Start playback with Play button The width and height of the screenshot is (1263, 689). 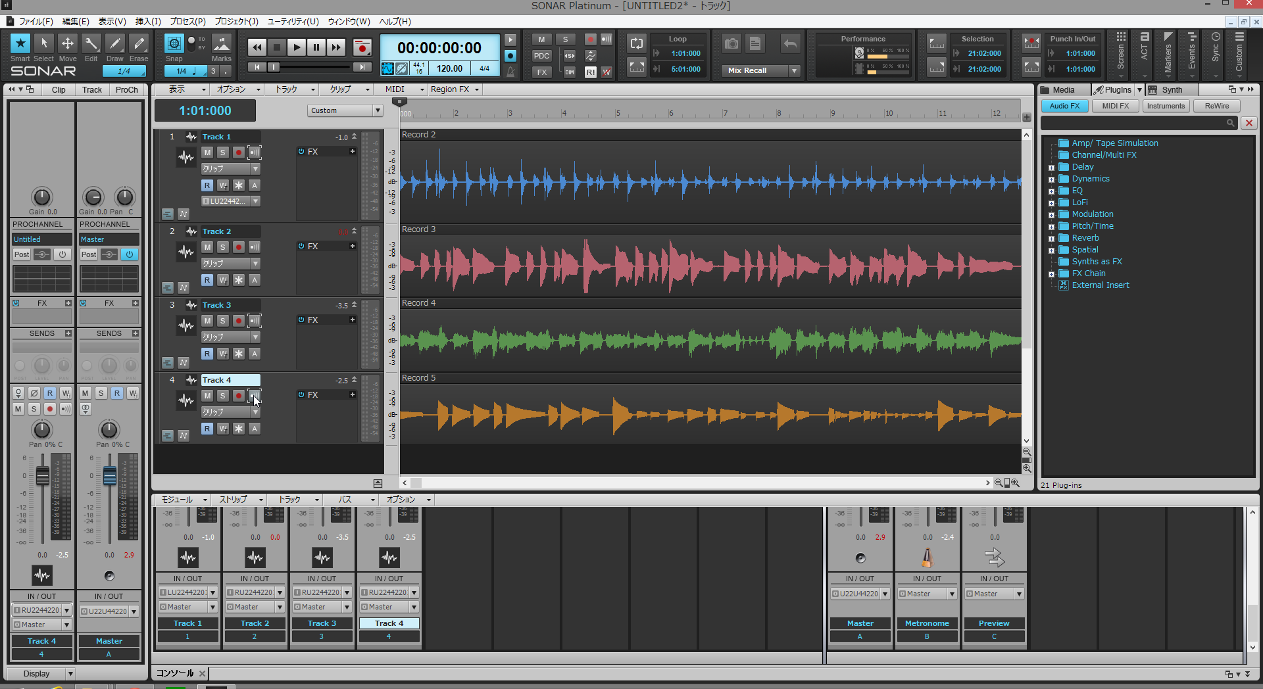click(297, 47)
